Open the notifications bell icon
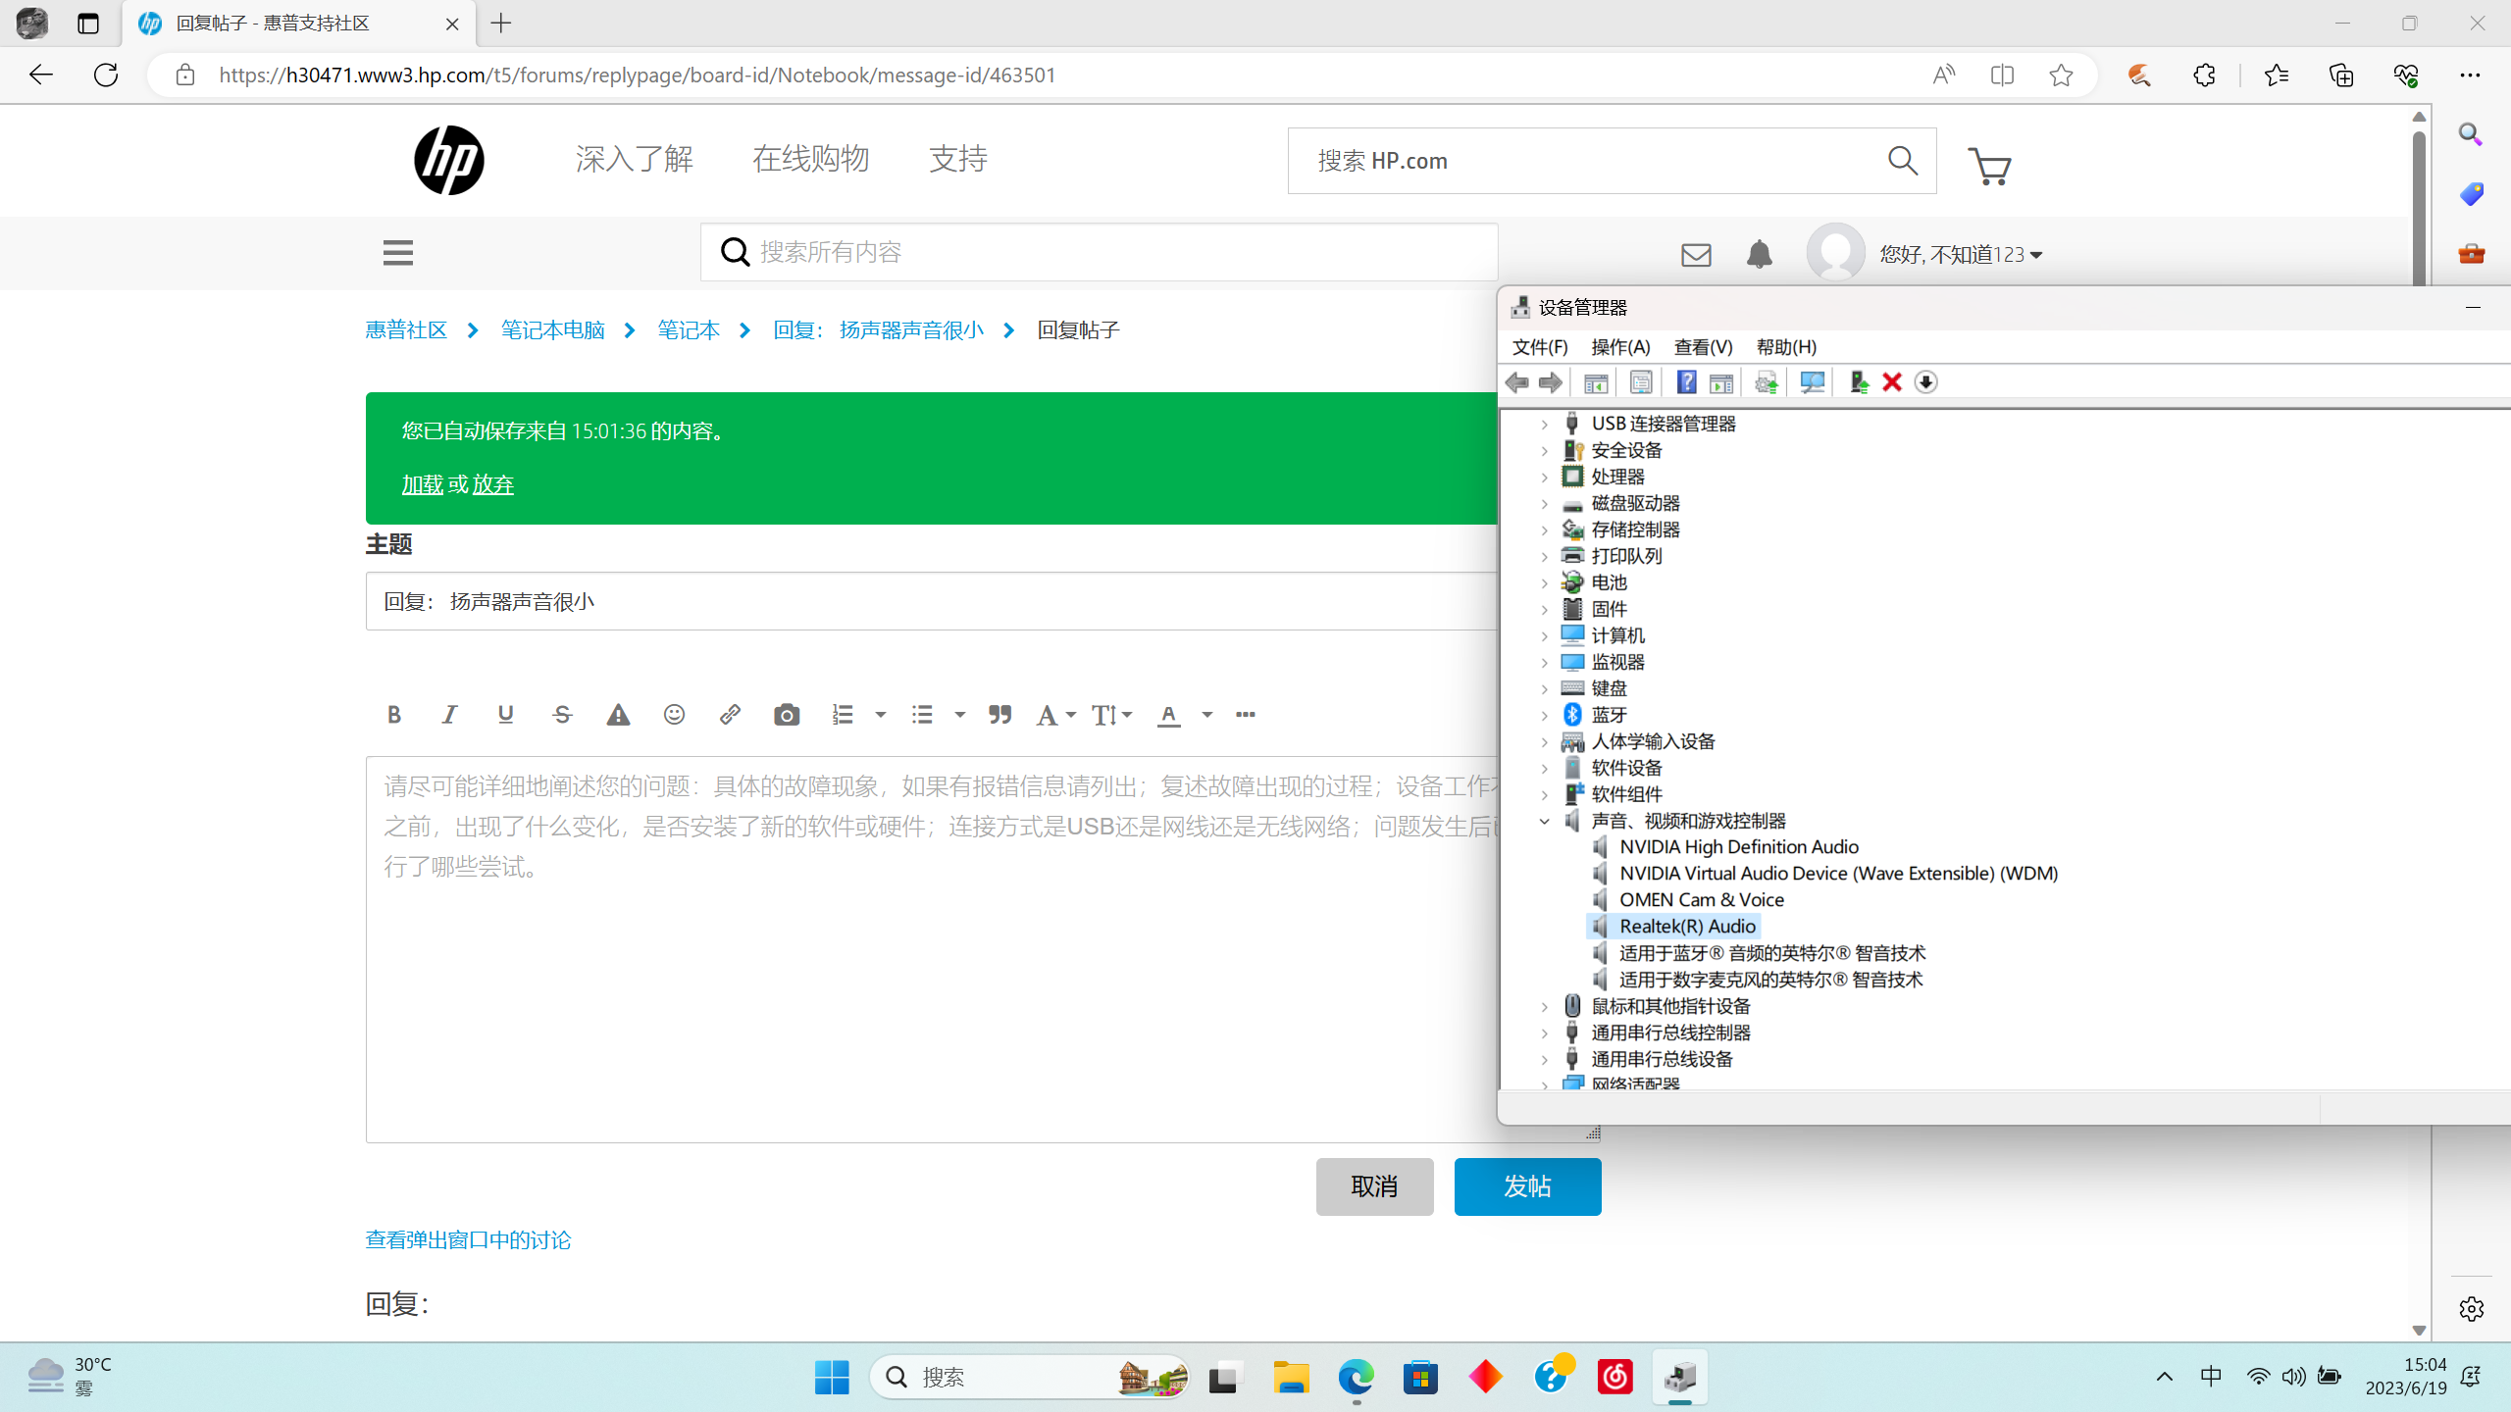Viewport: 2511px width, 1412px height. pos(1760,255)
